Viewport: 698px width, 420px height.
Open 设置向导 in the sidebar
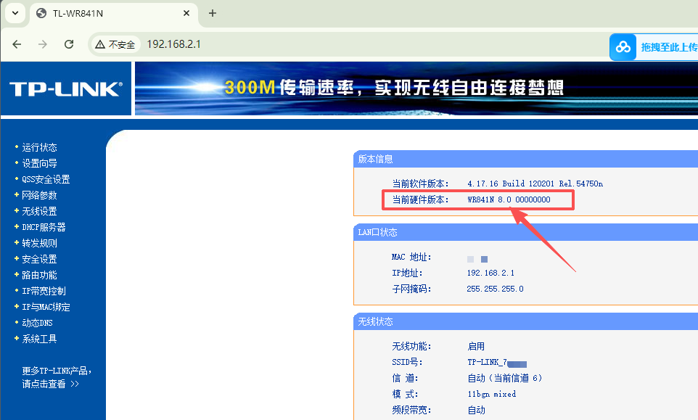40,163
